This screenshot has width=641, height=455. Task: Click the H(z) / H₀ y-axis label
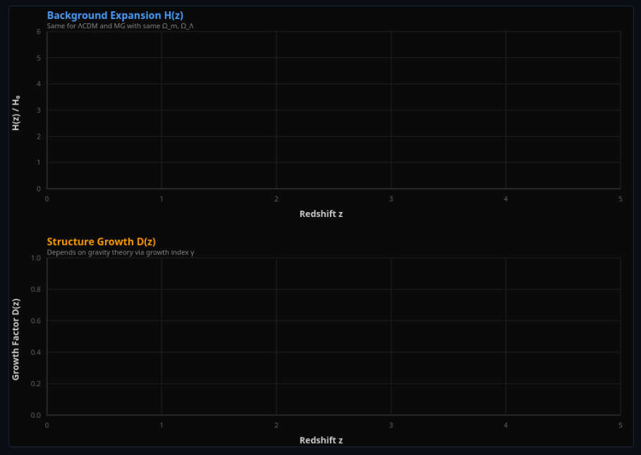(16, 113)
